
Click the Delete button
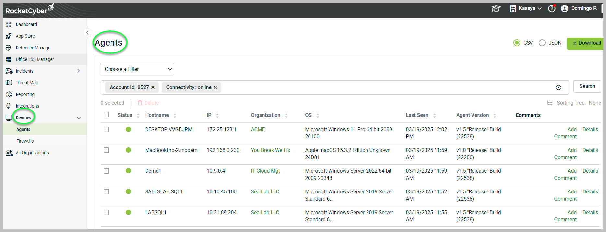(x=148, y=103)
